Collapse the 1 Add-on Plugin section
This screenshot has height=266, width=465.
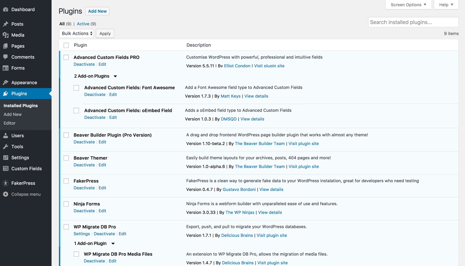click(94, 243)
